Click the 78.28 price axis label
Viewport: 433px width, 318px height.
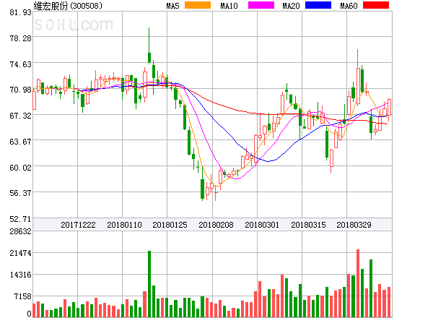tap(20, 38)
